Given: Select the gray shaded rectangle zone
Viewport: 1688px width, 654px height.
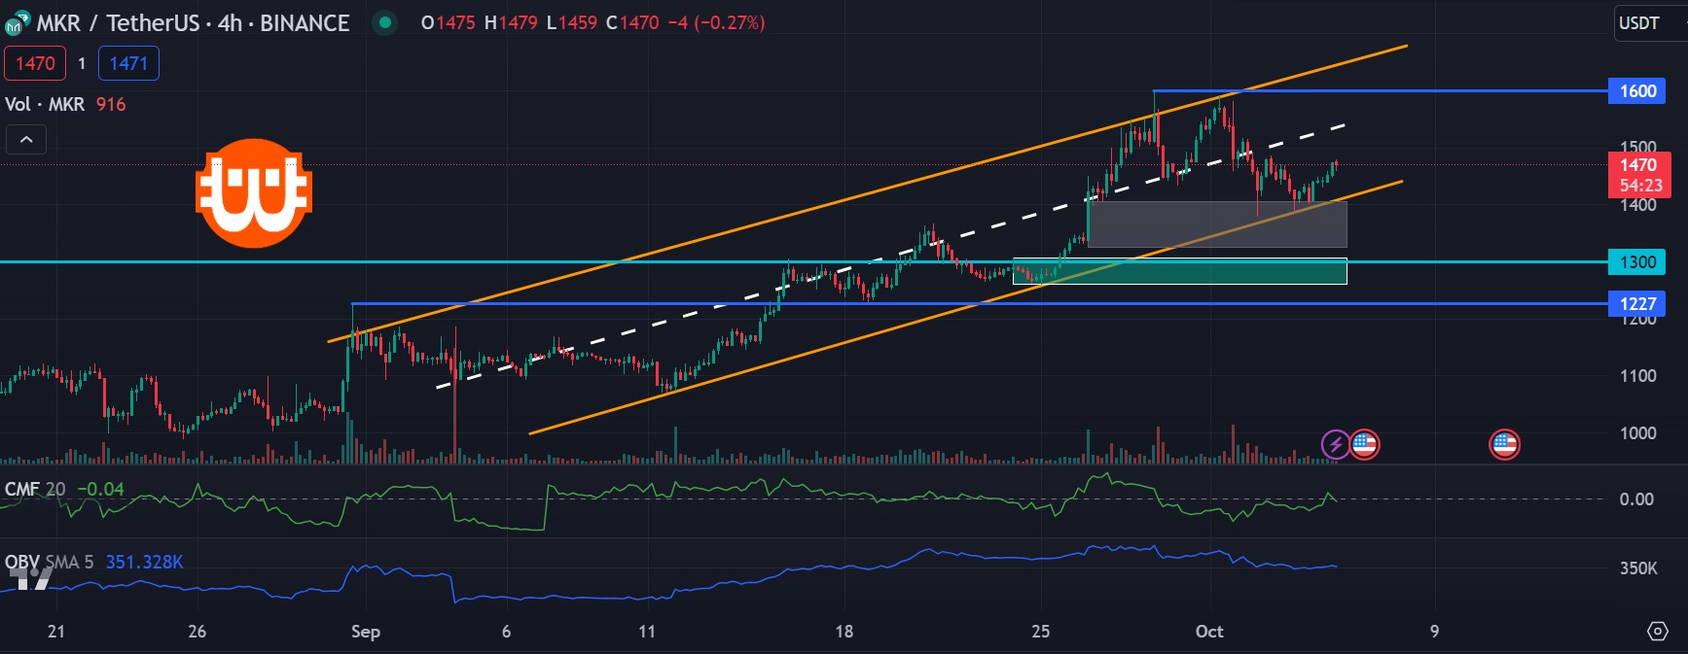Looking at the screenshot, I should point(1217,224).
